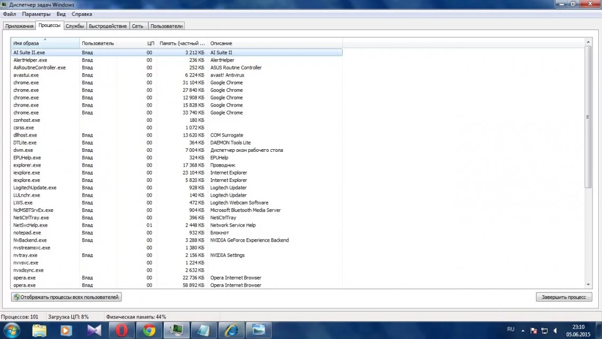Open the Параметры menu
602x339 pixels.
pyautogui.click(x=36, y=14)
